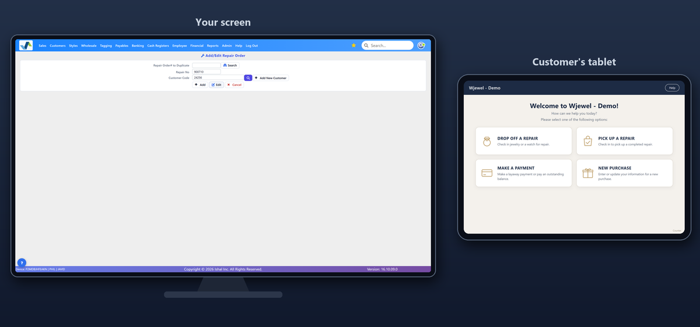Screen dimensions: 700x327
Task: Click the blue help question mark bubble
Action: point(22,262)
